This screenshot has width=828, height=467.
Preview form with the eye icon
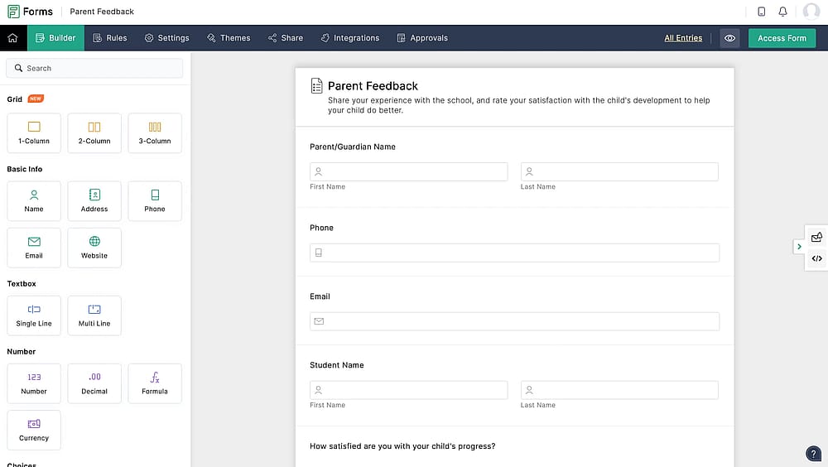tap(729, 38)
